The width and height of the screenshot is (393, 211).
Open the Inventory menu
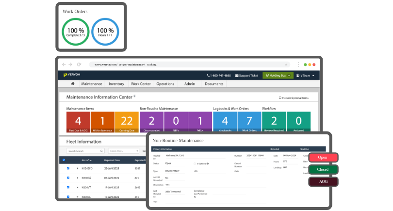(x=116, y=84)
